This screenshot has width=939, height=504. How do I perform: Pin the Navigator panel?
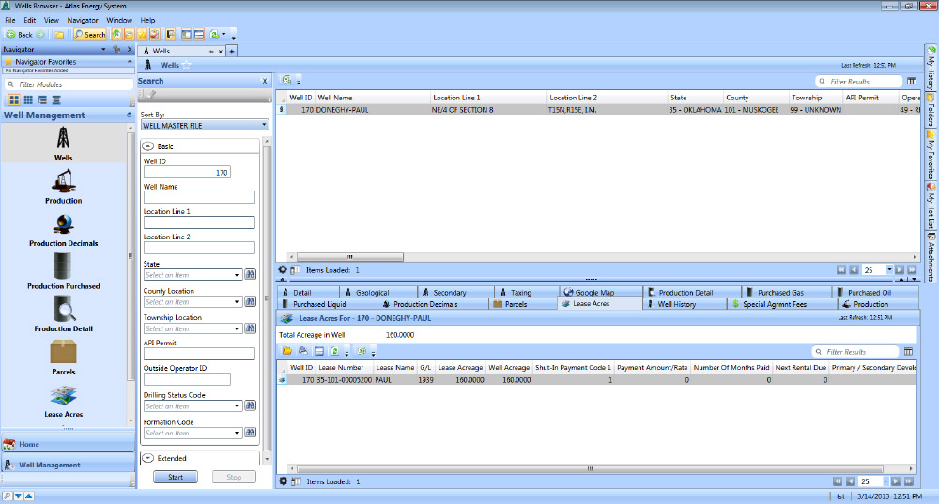pyautogui.click(x=116, y=49)
